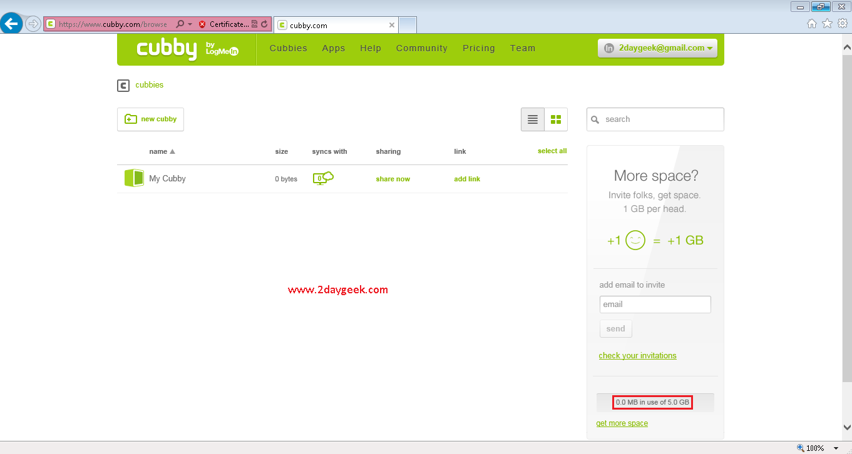Click the search box

point(655,119)
